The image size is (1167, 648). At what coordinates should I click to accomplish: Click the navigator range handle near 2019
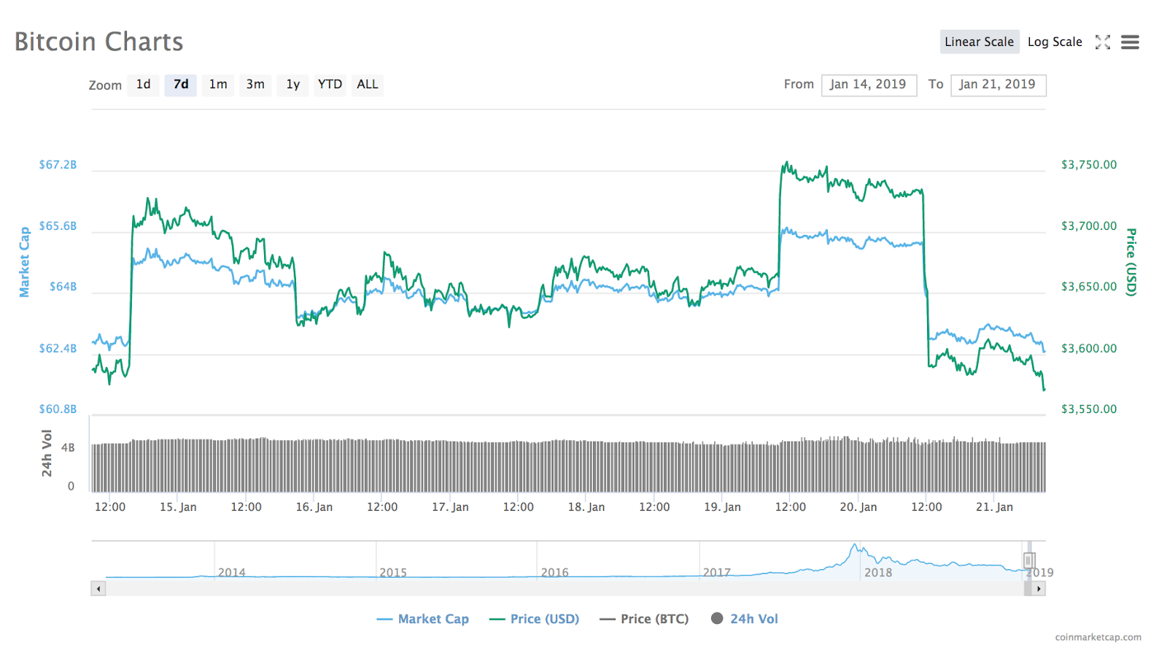point(1029,560)
